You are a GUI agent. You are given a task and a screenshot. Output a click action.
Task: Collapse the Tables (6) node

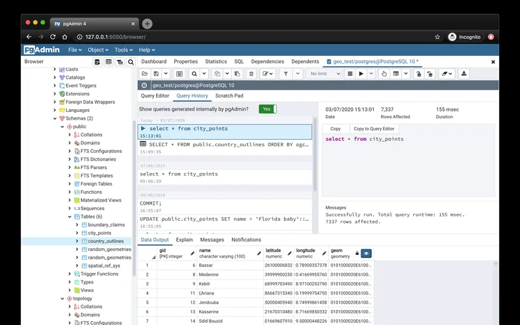pyautogui.click(x=70, y=216)
